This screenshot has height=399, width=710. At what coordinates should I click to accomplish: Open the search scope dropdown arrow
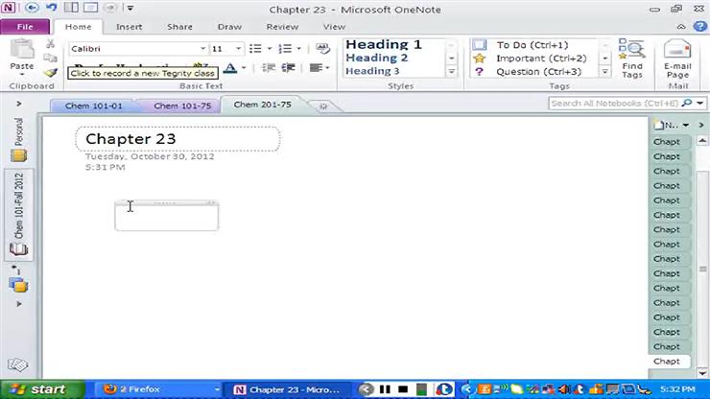pyautogui.click(x=700, y=104)
